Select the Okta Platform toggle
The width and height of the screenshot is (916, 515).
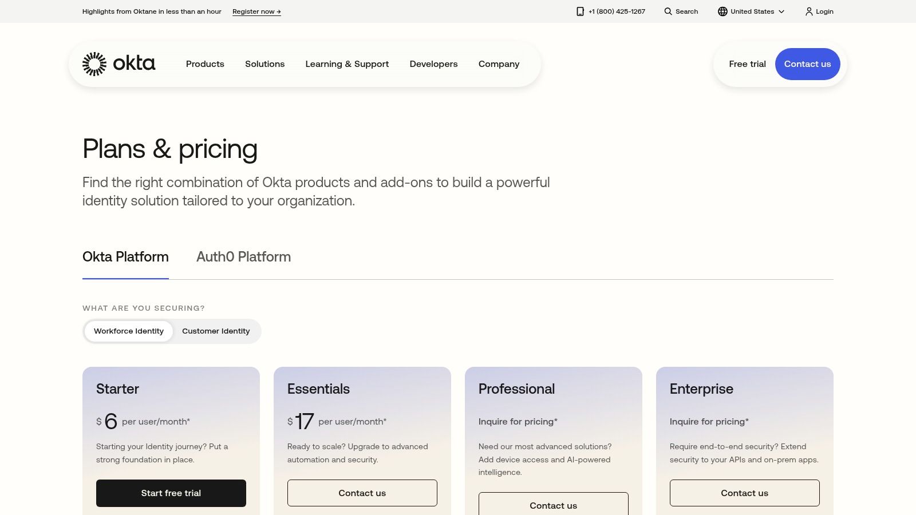[125, 257]
